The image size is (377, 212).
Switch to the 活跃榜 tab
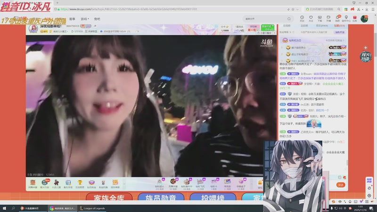tap(304, 25)
